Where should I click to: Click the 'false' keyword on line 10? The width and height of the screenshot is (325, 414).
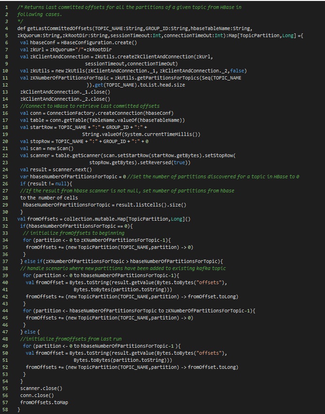pyautogui.click(x=237, y=71)
